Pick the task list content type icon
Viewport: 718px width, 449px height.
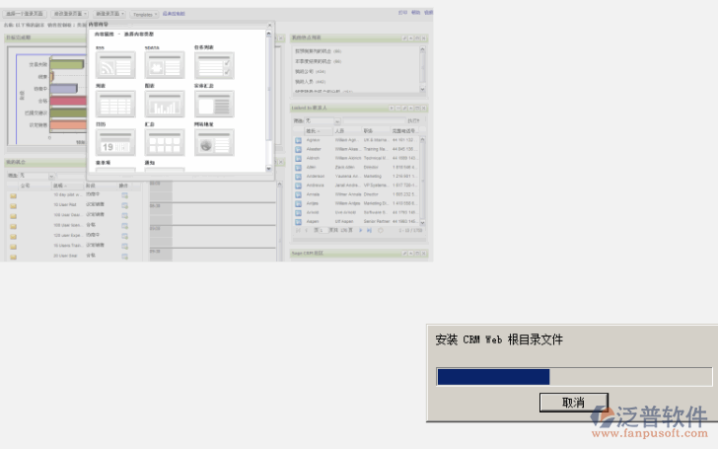pos(214,66)
